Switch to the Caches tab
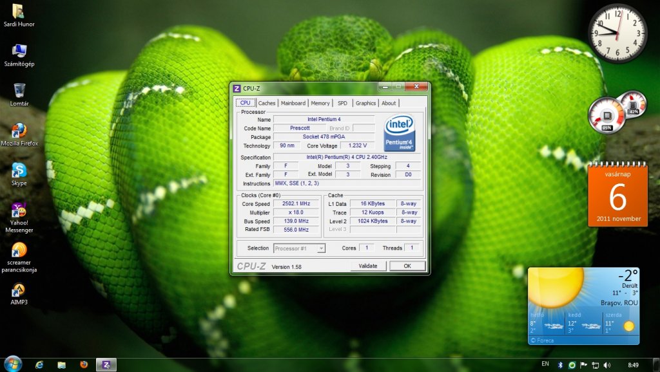The width and height of the screenshot is (660, 372). click(266, 103)
